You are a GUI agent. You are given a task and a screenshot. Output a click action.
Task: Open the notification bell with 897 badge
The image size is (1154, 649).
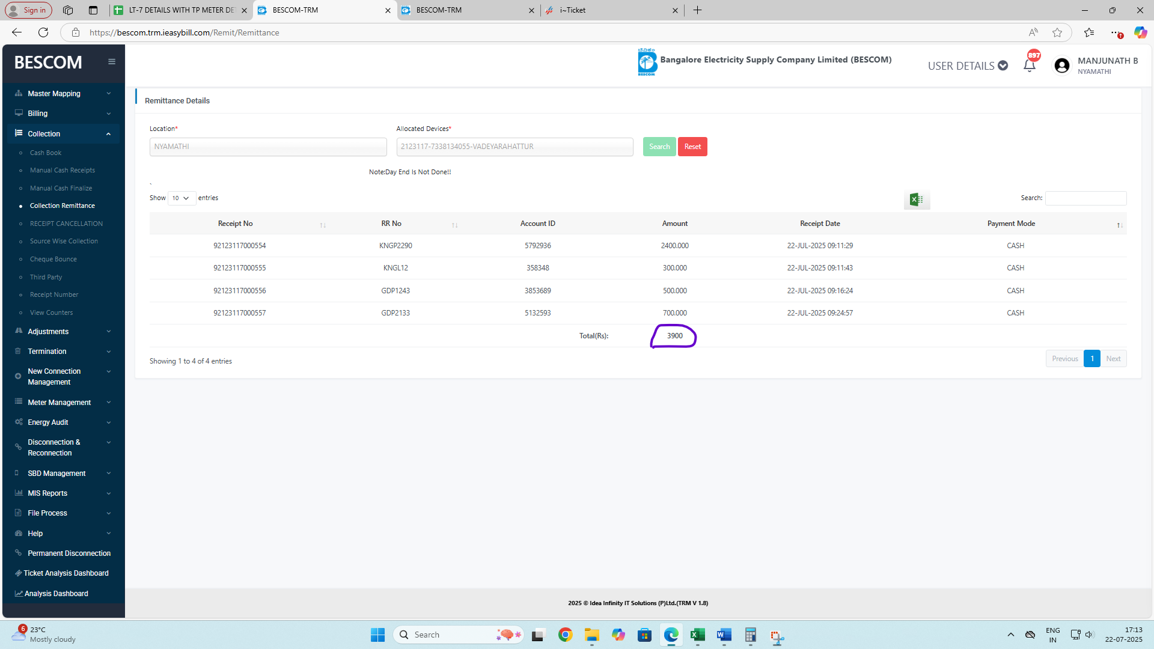click(x=1030, y=65)
